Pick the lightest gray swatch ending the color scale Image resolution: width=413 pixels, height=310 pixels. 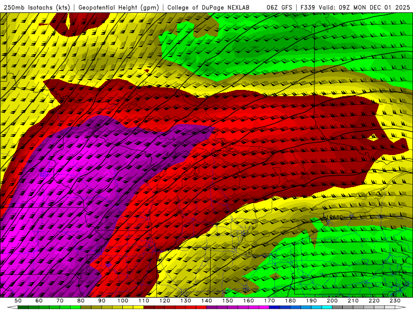pos(390,307)
